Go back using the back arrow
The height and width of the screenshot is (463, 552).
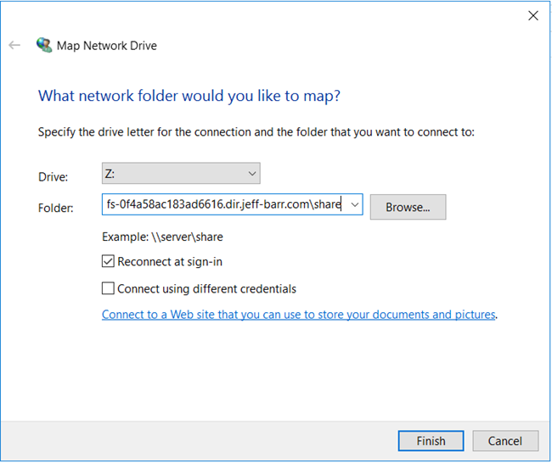click(x=14, y=45)
